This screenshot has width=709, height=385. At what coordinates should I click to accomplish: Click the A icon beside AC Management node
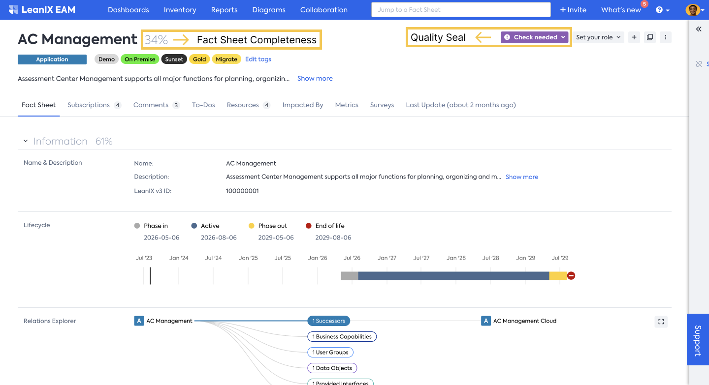point(139,321)
